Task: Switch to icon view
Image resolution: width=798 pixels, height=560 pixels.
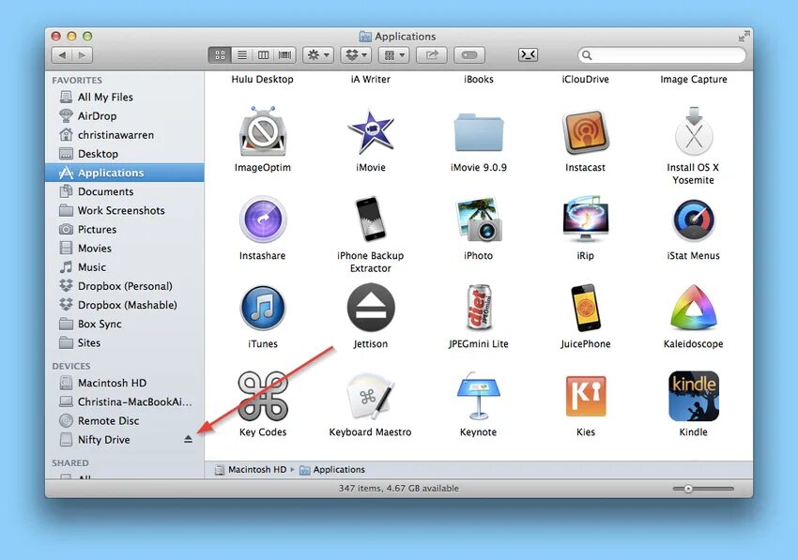Action: (x=220, y=55)
